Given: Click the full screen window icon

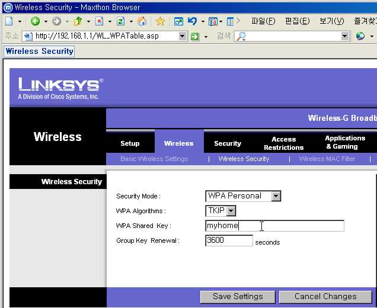Looking at the screenshot, I should (x=178, y=22).
